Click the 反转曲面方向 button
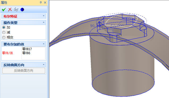The width and height of the screenshot is (169, 98). [x=24, y=71]
